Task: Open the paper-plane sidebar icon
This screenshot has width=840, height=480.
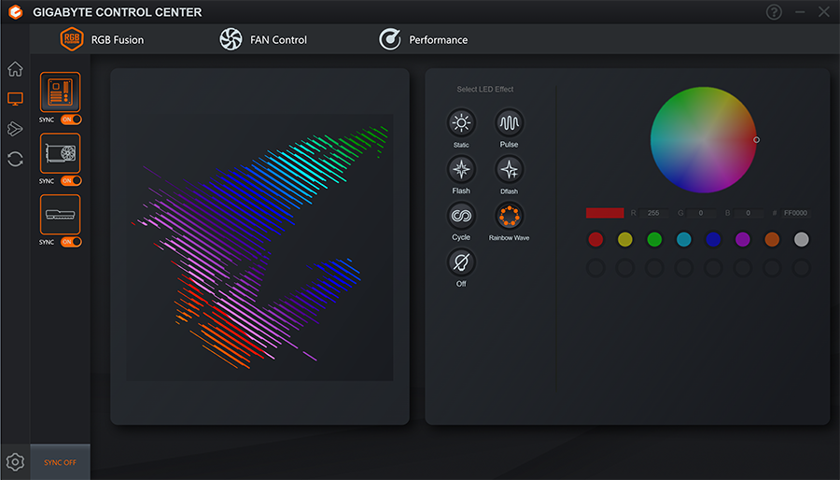Action: pyautogui.click(x=15, y=129)
